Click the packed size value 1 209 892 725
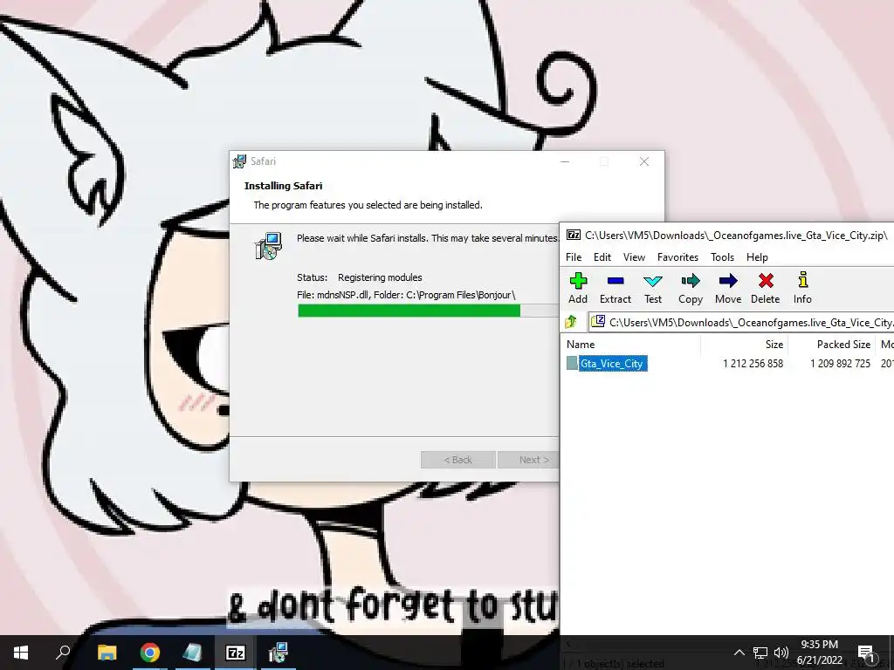894x670 pixels. coord(840,364)
